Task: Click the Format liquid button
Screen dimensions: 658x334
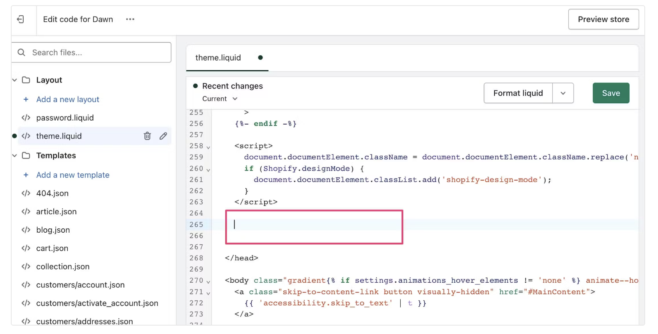Action: coord(518,93)
